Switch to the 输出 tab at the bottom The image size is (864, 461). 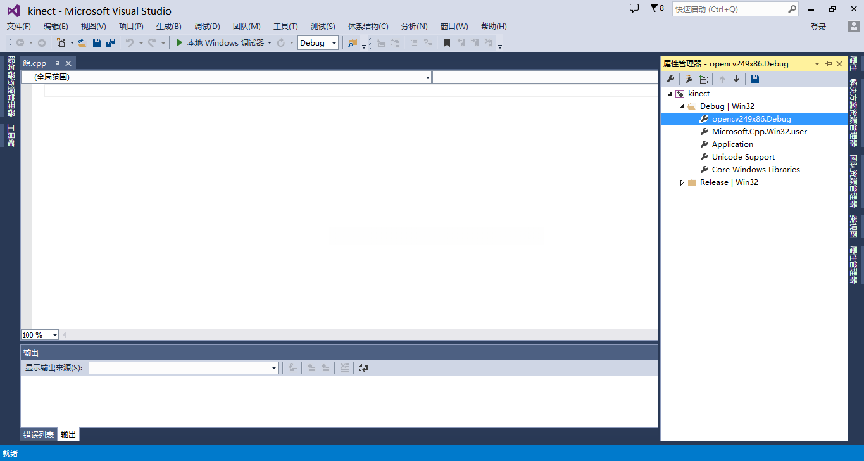68,435
